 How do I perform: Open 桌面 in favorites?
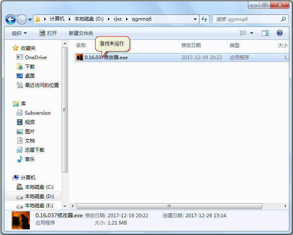click(30, 76)
